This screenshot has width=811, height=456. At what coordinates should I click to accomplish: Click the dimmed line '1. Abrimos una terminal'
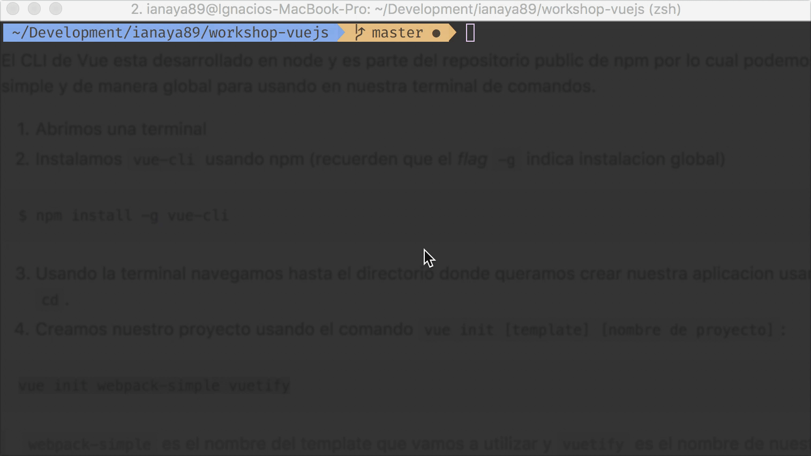tap(111, 129)
